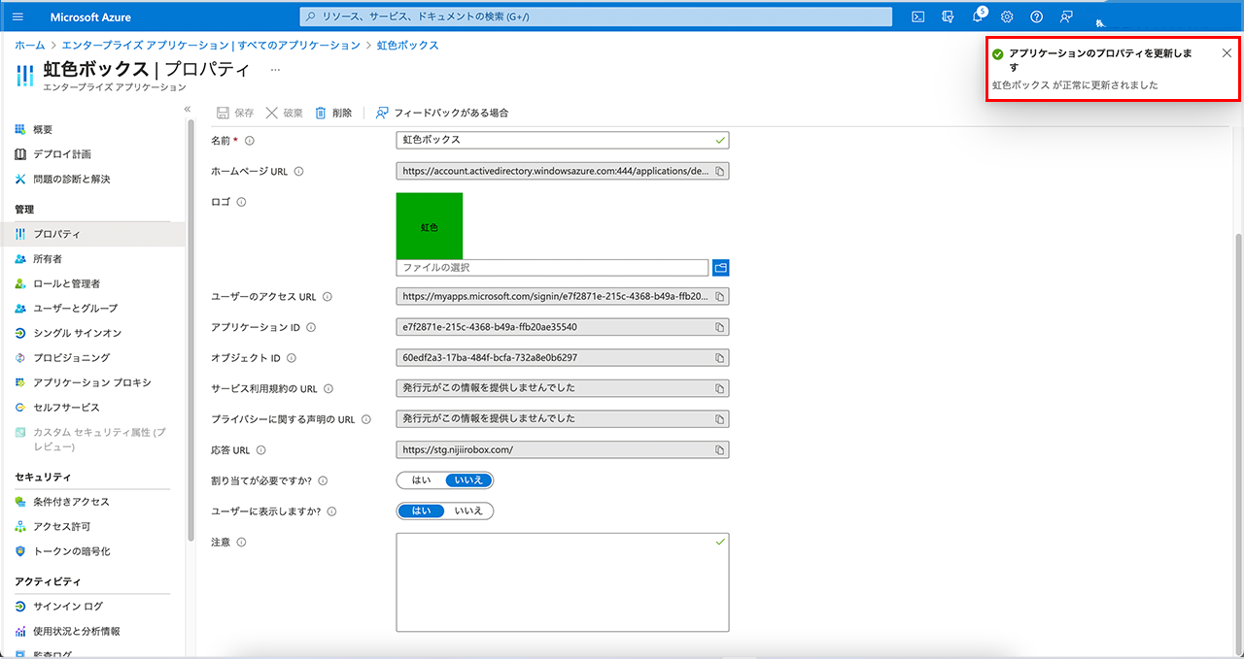Copy the Object ID value

point(719,358)
